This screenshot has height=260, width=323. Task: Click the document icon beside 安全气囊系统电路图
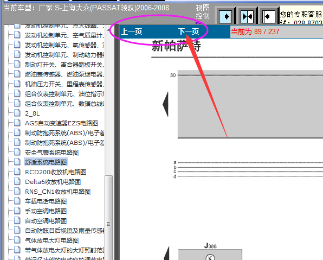point(17,152)
